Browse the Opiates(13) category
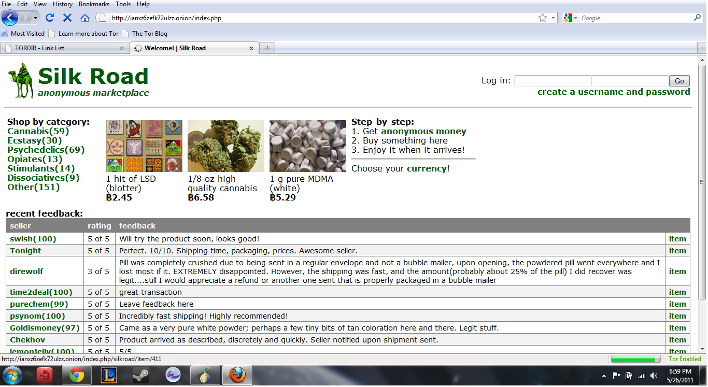This screenshot has width=708, height=387. pos(35,160)
